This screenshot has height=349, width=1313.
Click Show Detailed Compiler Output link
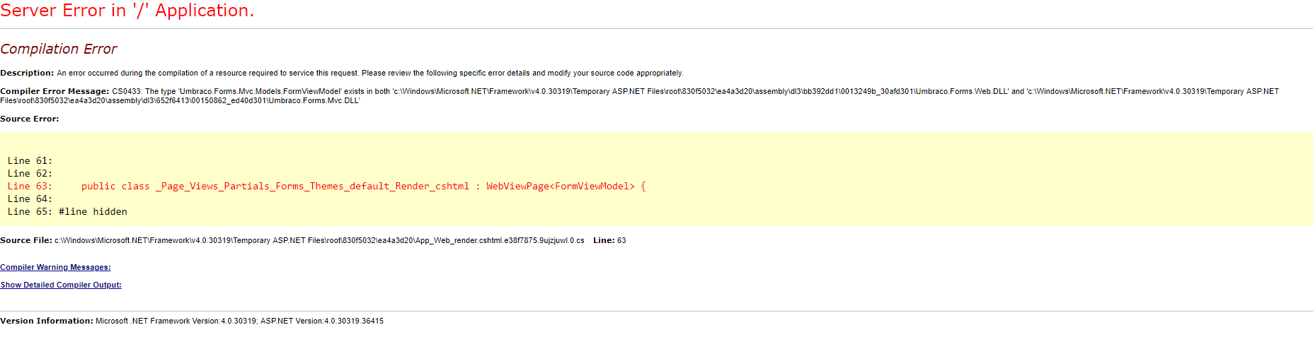[61, 285]
